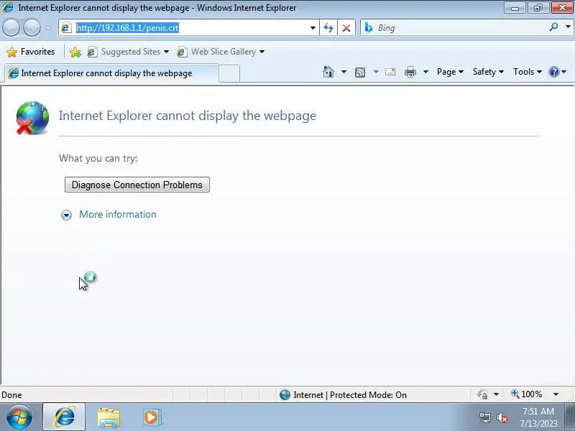Select the 'Internet Explorer cannot display' tab
This screenshot has width=575, height=431.
pyautogui.click(x=110, y=73)
